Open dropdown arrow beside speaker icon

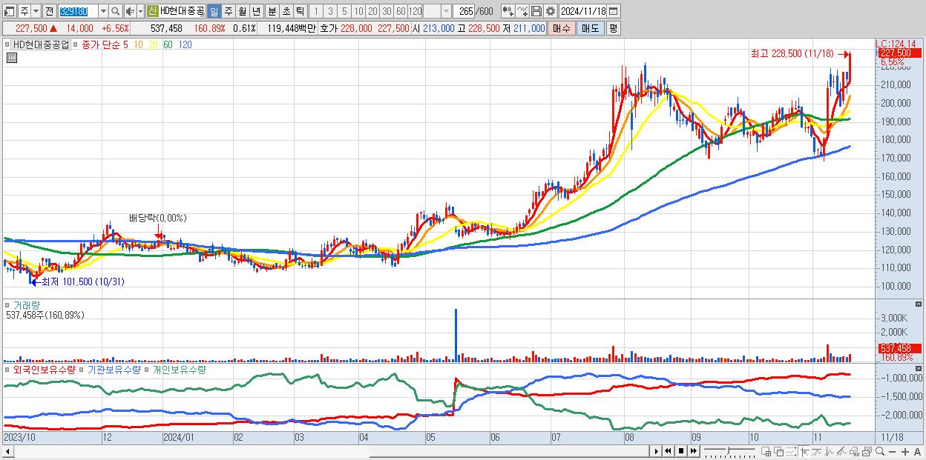click(x=140, y=11)
